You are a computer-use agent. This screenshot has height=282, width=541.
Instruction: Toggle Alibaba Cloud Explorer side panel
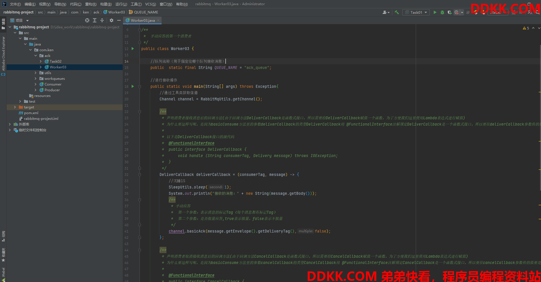pos(3,54)
